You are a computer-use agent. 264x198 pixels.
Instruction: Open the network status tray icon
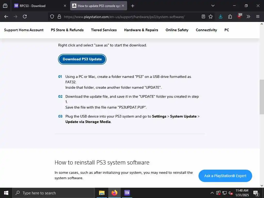coord(225,193)
